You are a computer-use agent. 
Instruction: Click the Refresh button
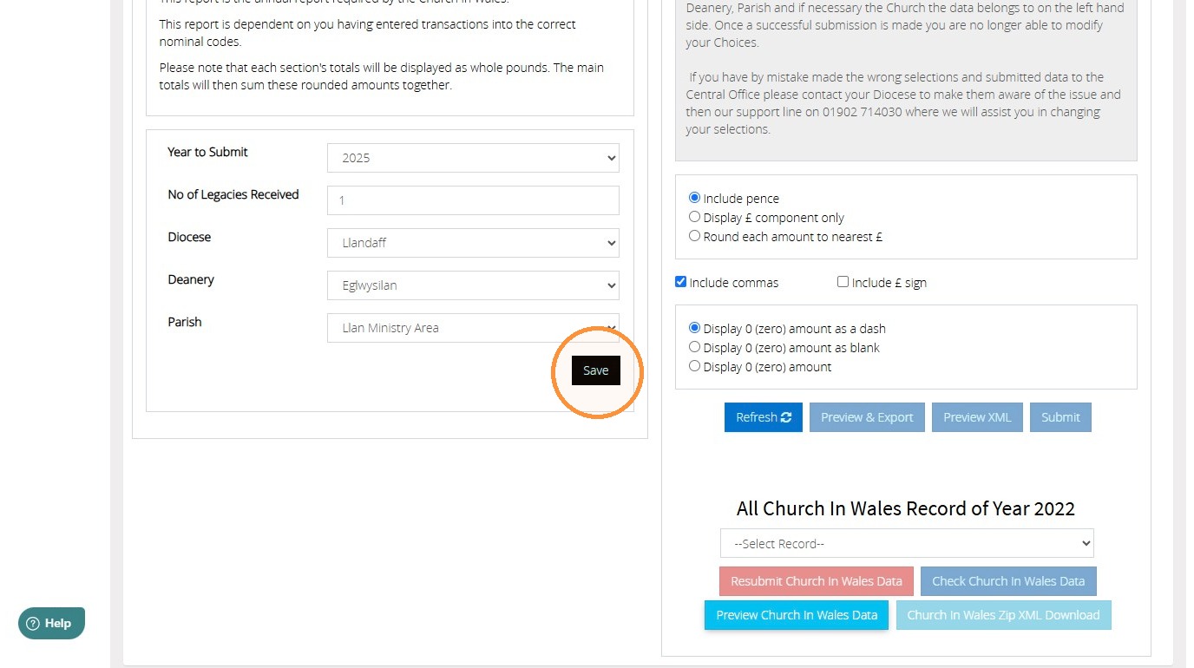coord(764,417)
